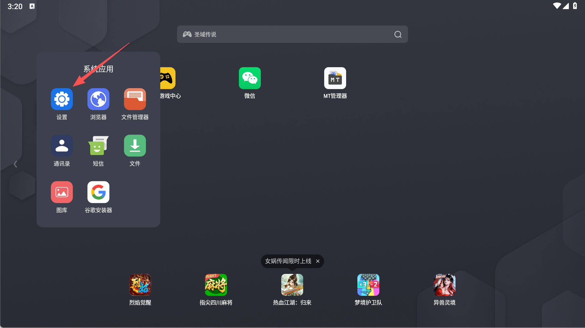
Task: Start the 烈焰觉醒 game
Action: pos(140,285)
